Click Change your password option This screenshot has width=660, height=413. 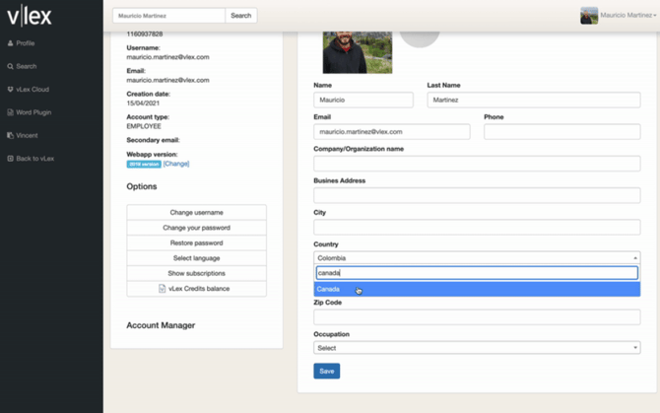[197, 228]
